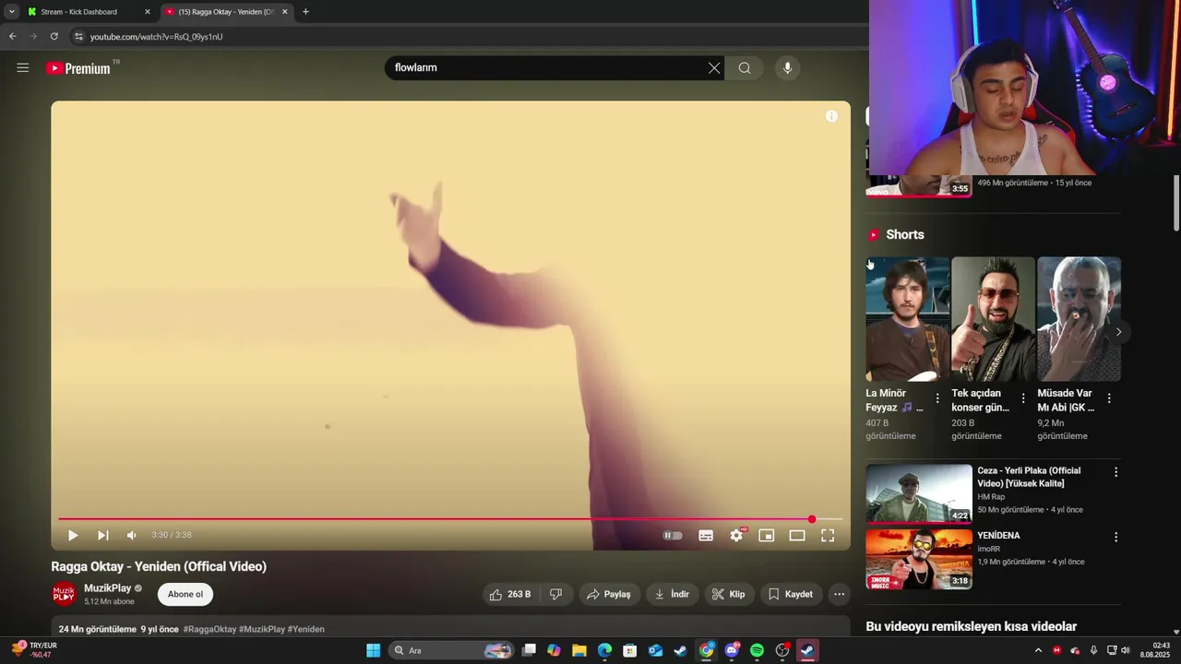Open a new browser tab
The width and height of the screenshot is (1181, 664).
pos(305,12)
